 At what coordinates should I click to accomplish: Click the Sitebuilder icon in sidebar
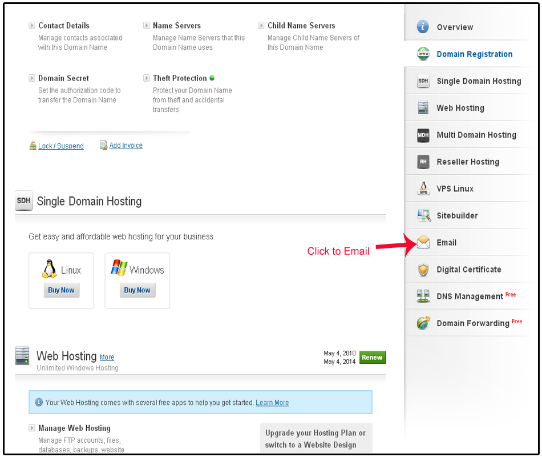423,216
